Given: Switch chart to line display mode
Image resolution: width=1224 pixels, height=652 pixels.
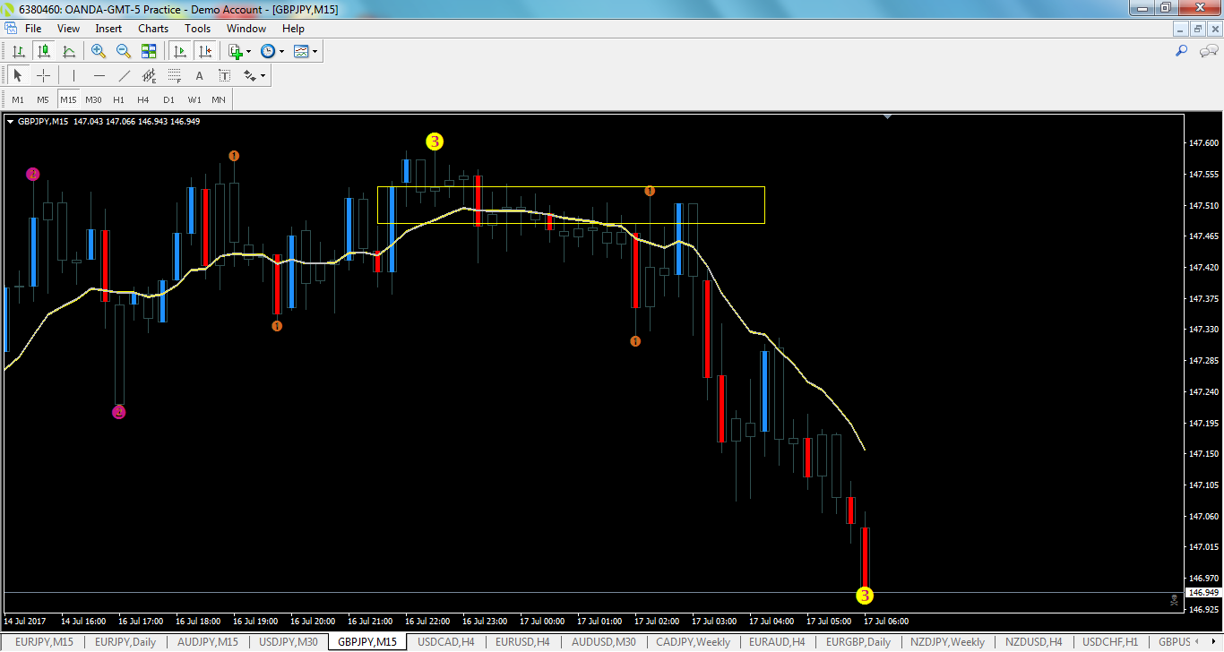Looking at the screenshot, I should [x=70, y=51].
